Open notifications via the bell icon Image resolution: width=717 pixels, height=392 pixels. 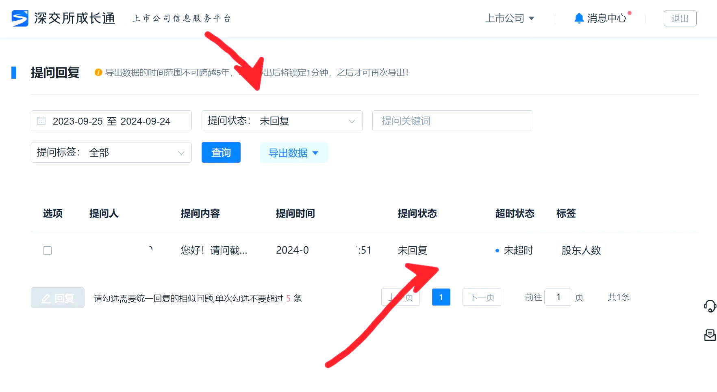579,18
